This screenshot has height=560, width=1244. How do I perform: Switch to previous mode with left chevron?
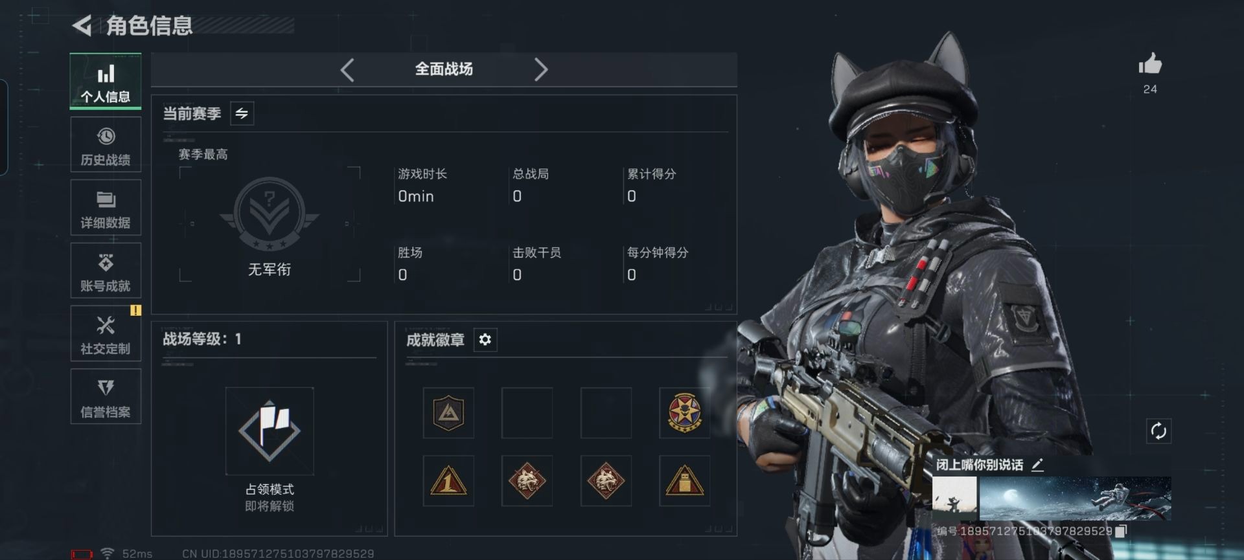tap(347, 69)
